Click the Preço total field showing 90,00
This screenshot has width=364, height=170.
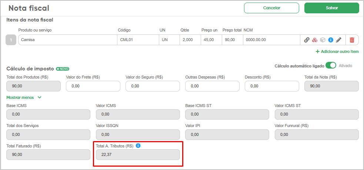(x=233, y=40)
